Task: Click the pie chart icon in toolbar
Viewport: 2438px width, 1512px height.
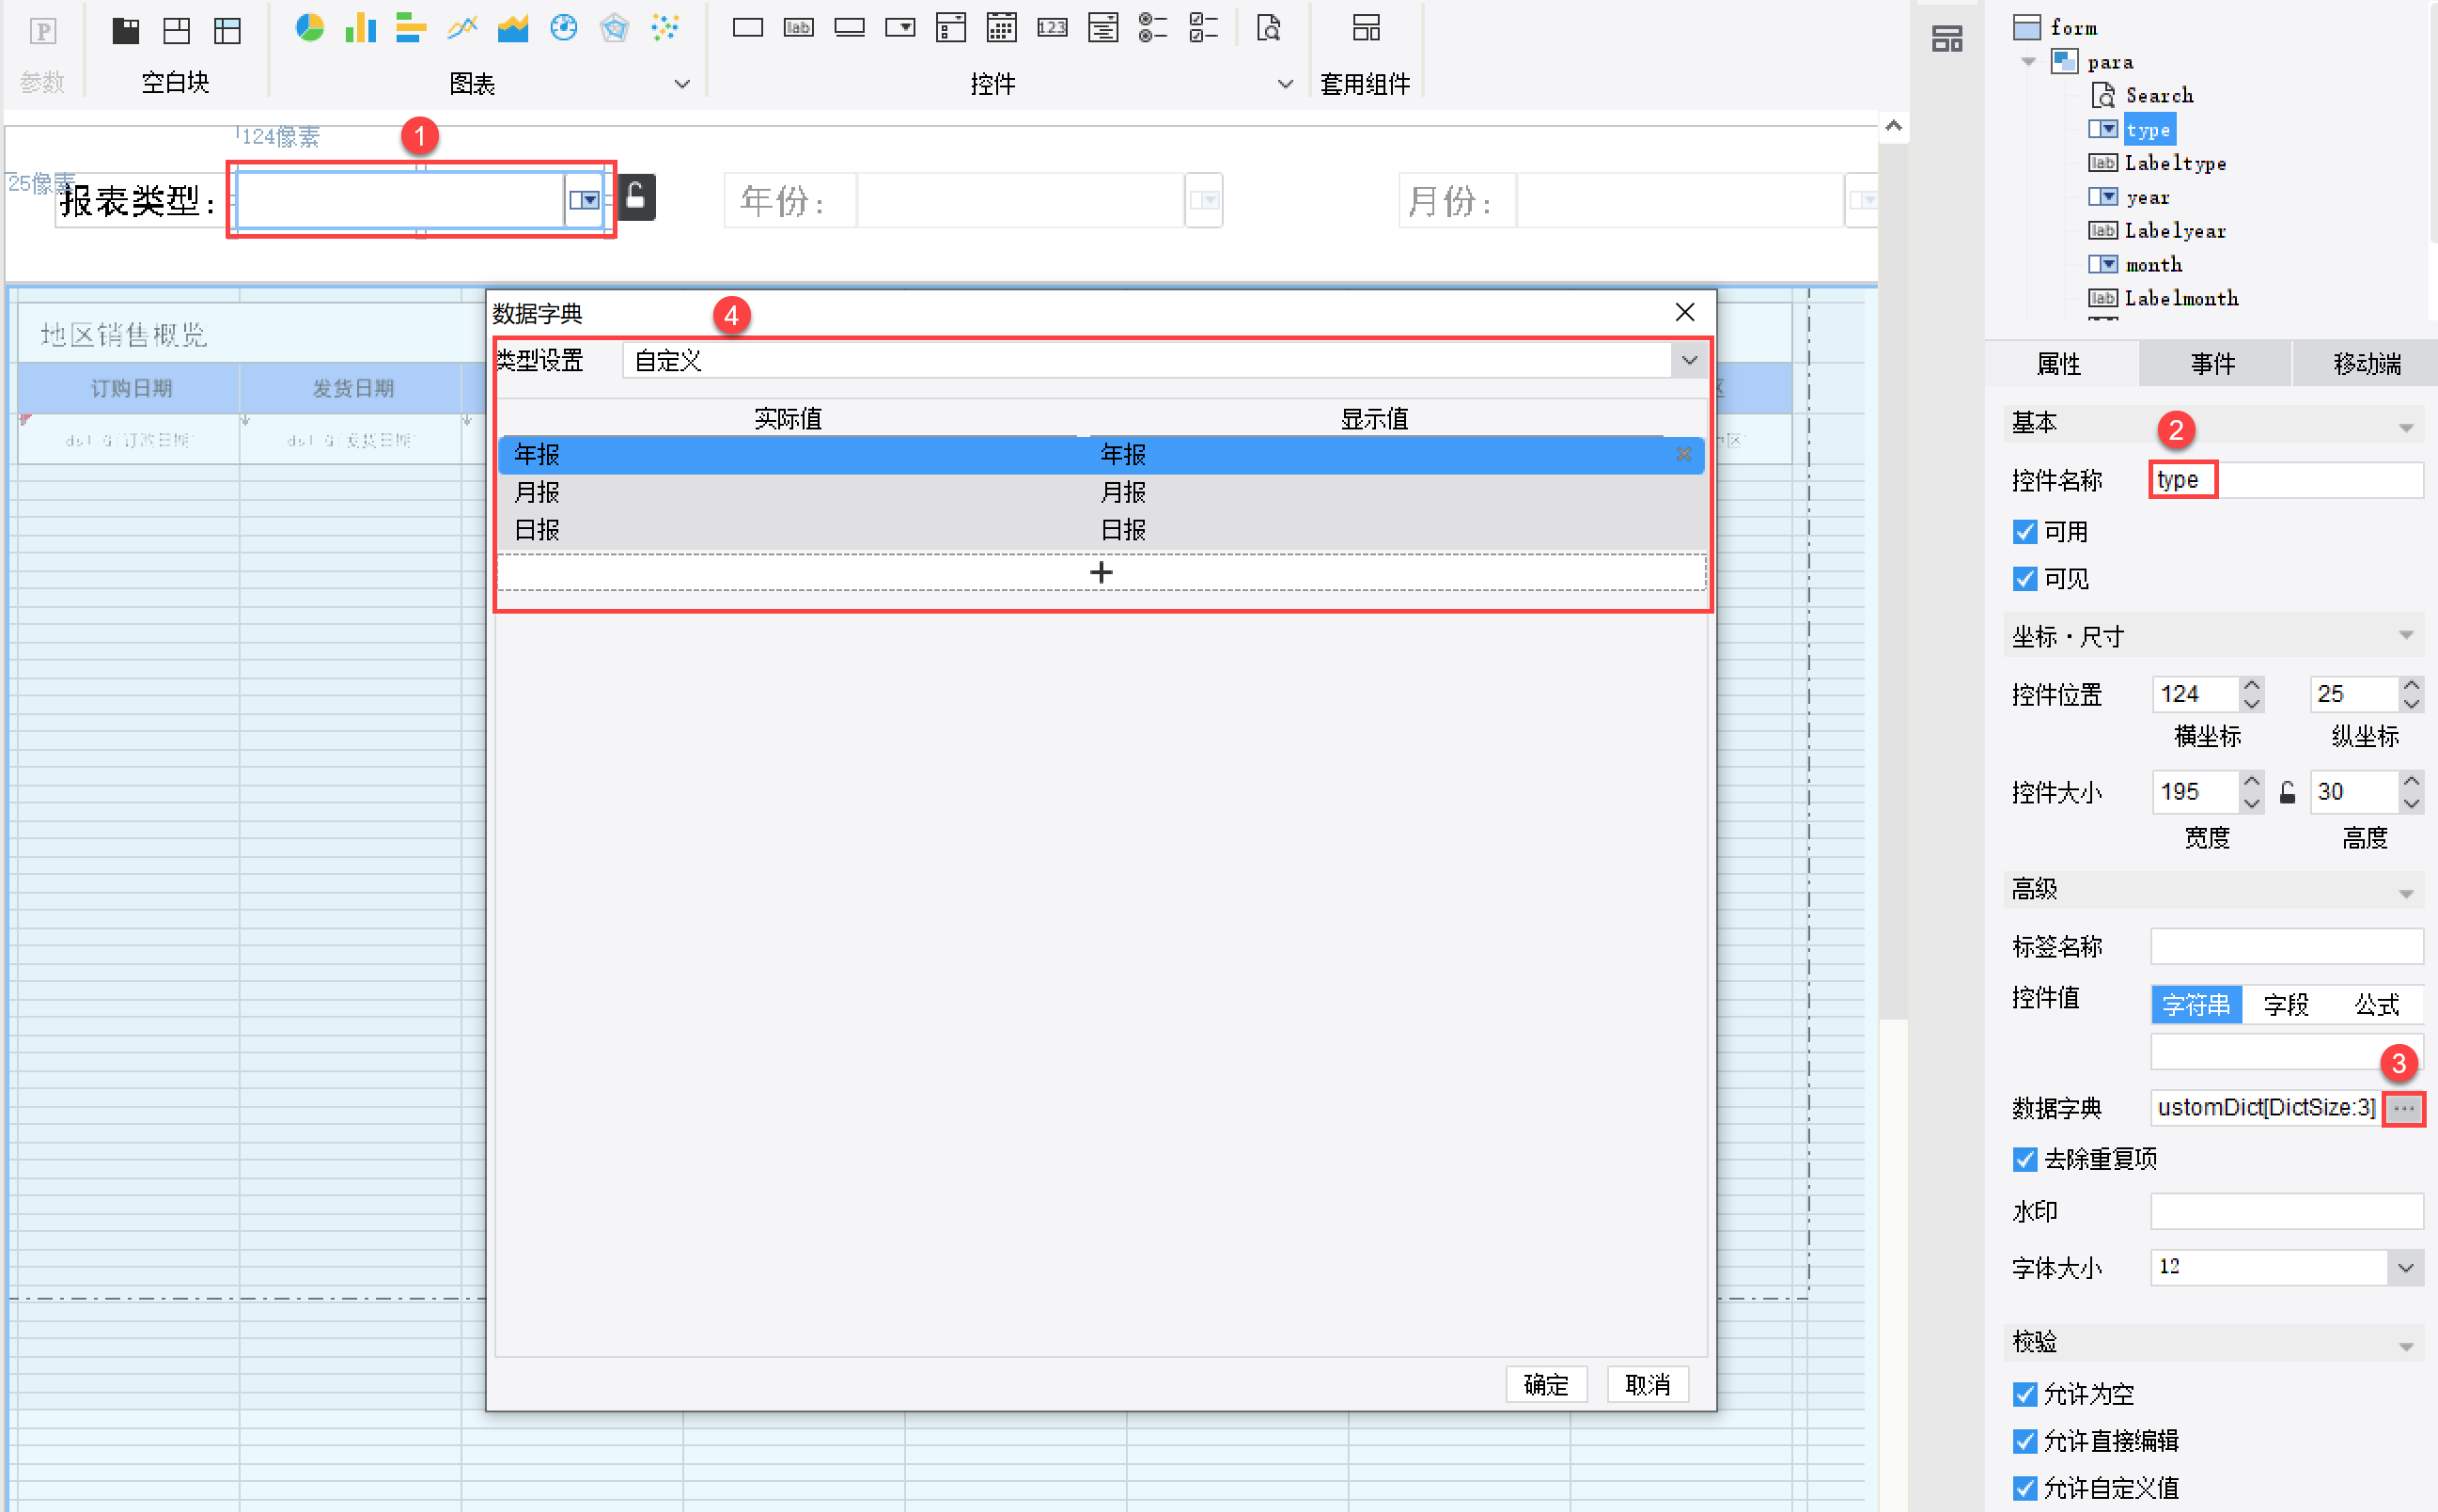Action: coord(309,28)
